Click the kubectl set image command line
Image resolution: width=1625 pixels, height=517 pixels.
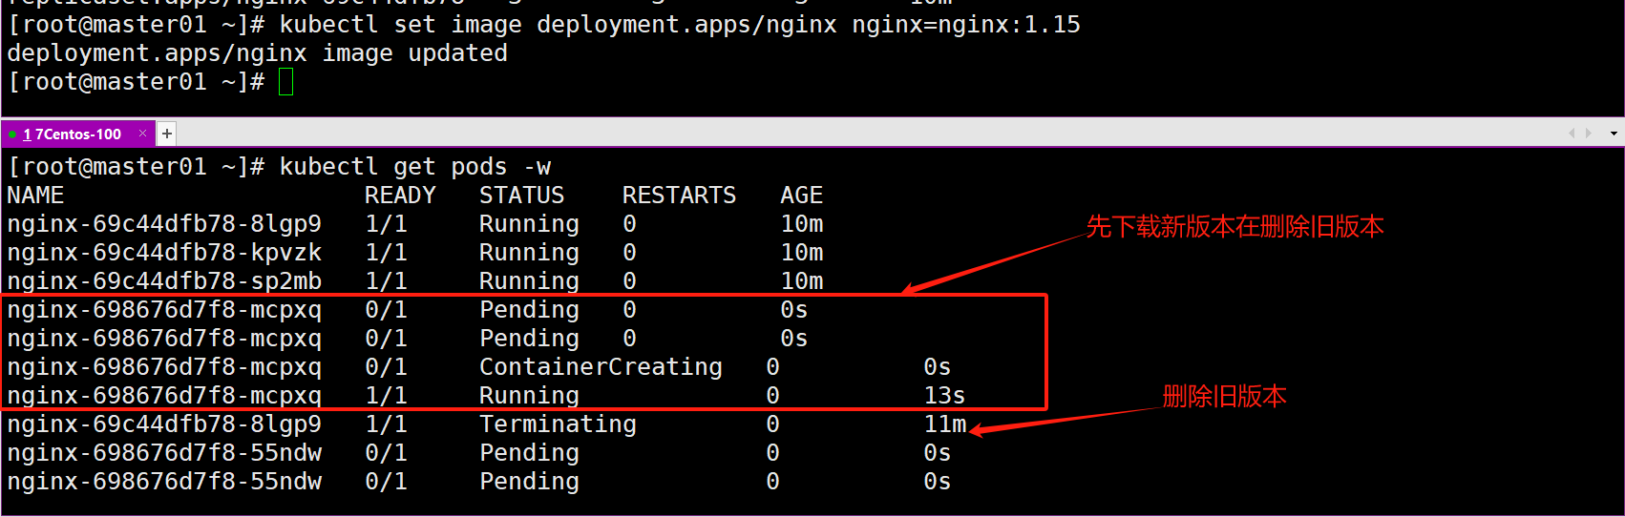[544, 25]
